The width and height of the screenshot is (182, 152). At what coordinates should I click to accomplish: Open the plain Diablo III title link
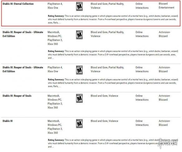[x=8, y=121]
